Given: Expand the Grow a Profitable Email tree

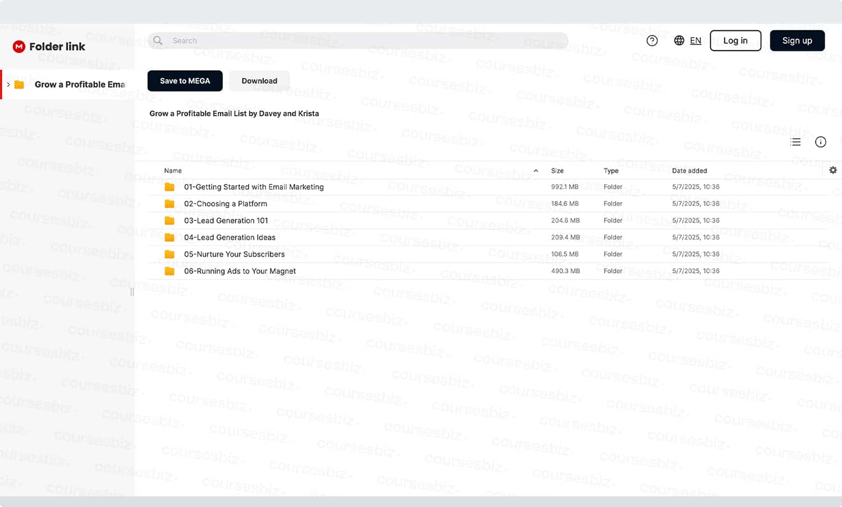Looking at the screenshot, I should [8, 85].
